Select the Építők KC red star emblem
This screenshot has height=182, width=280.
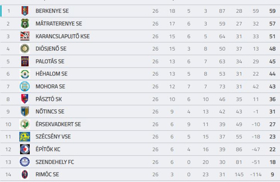25,149
